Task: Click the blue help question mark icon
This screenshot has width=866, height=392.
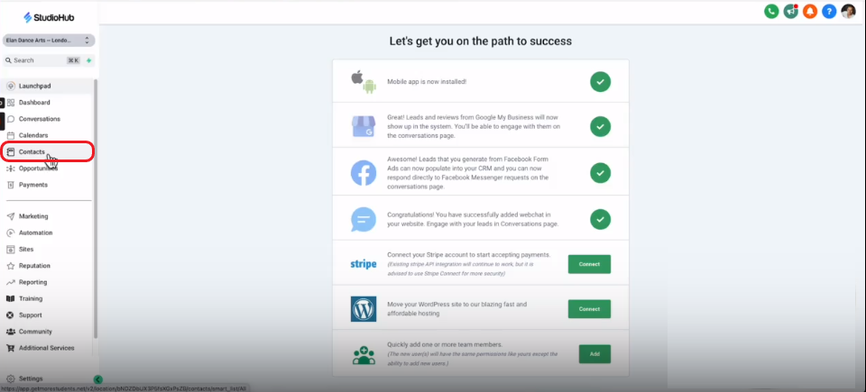Action: (x=829, y=11)
